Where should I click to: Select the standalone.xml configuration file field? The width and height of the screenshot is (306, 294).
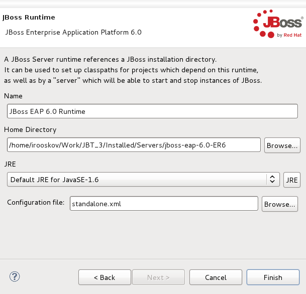coord(163,204)
